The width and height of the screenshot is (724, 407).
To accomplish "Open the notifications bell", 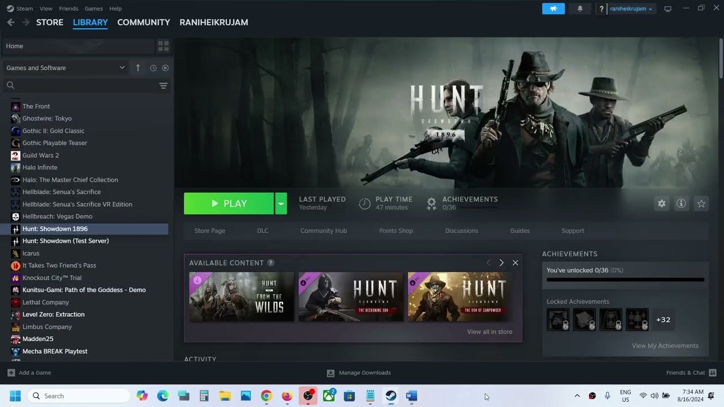I will (x=580, y=8).
